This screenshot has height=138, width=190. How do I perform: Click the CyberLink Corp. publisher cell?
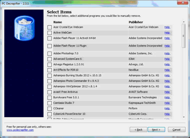point(138,114)
